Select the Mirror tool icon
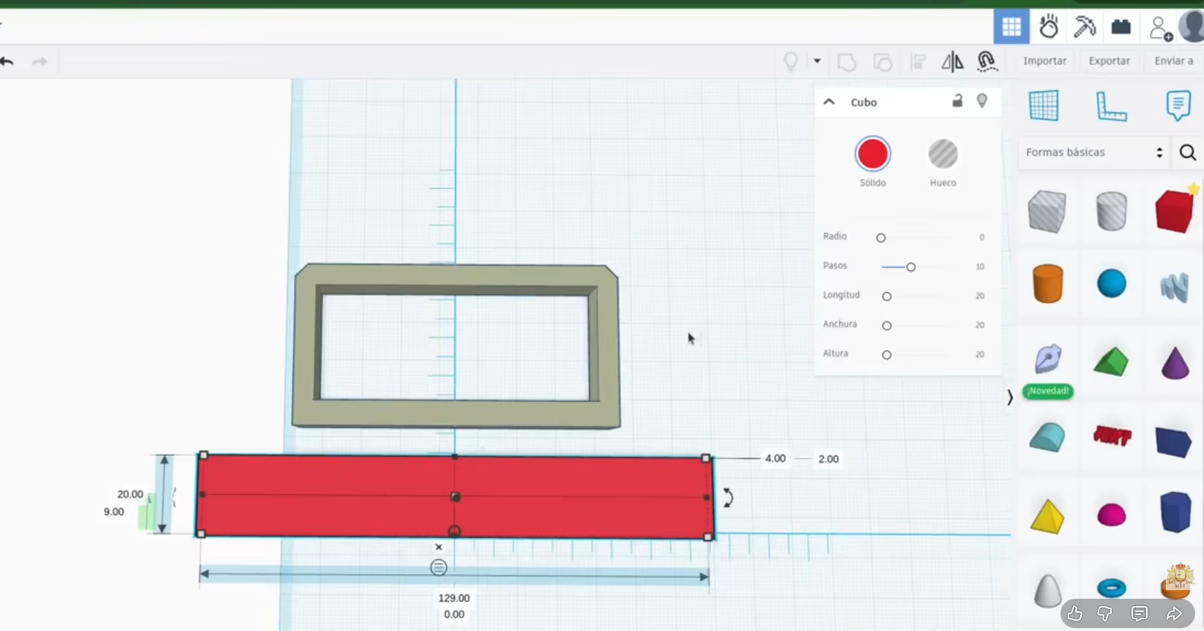Screen dimensions: 1204x631 pos(952,62)
